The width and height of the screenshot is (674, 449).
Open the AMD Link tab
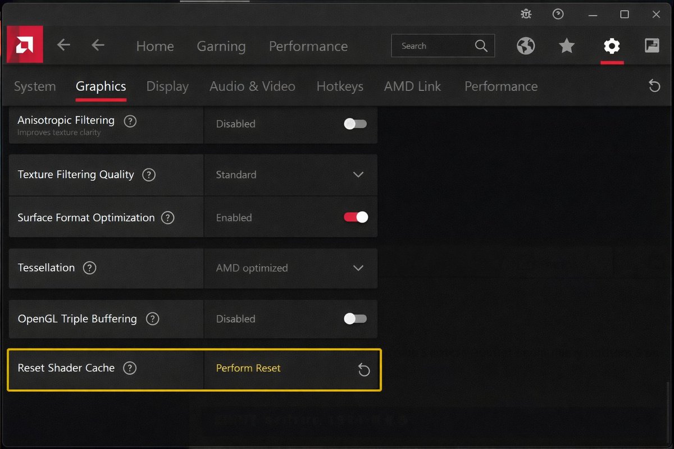tap(413, 86)
